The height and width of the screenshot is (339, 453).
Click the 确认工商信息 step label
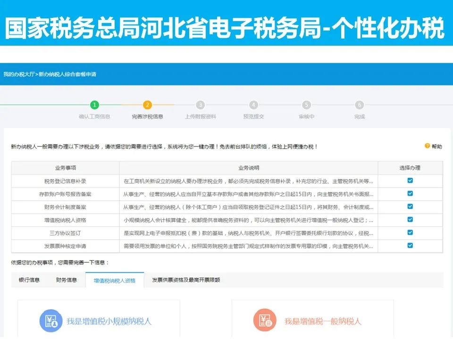tap(94, 116)
